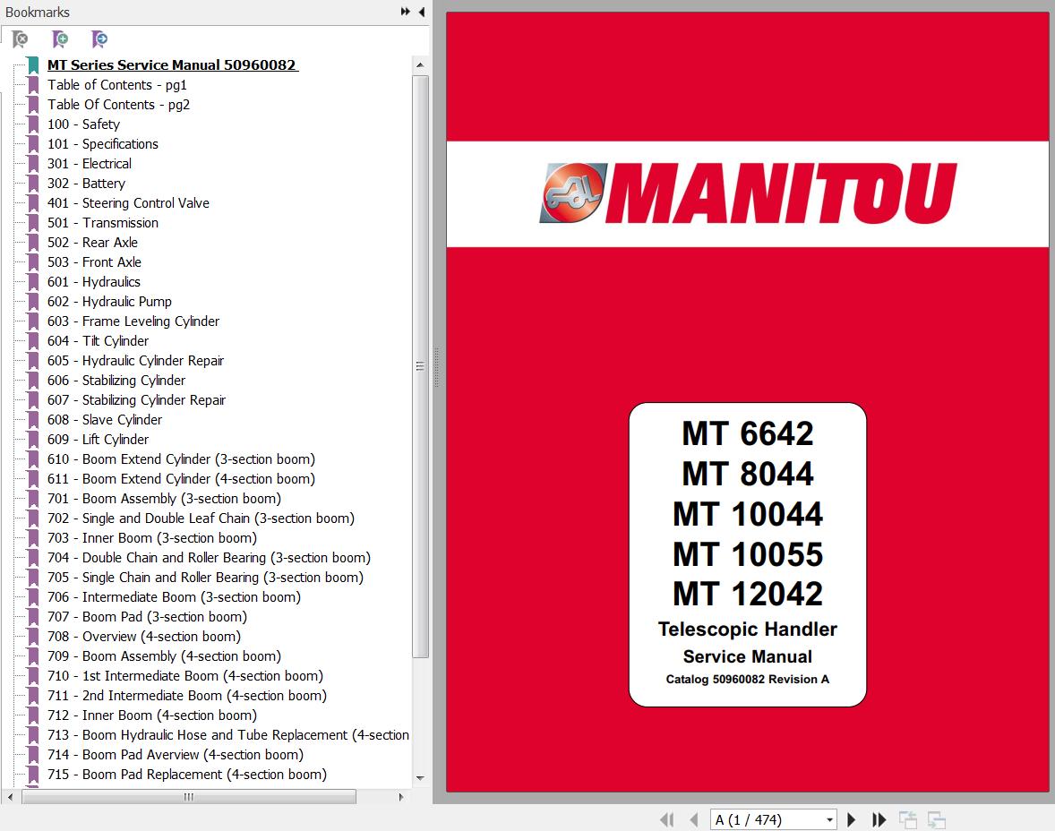Open 712 - Inner Boom (4-section boom)
This screenshot has height=831, width=1055.
point(152,715)
